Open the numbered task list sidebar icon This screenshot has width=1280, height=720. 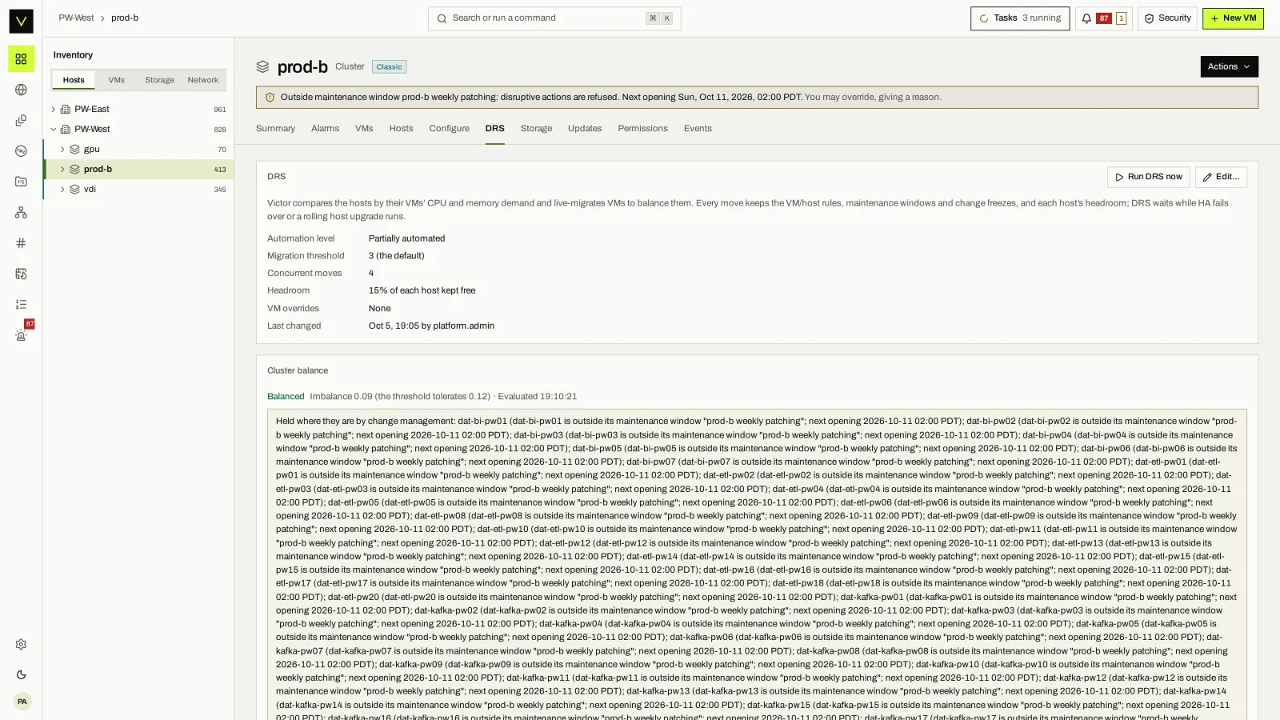point(21,304)
